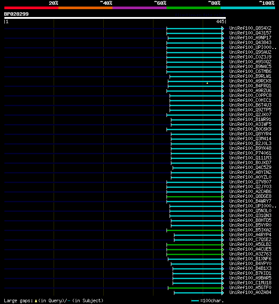This screenshot has width=279, height=304.
Task: Click the orange ~40% identity color segment
Action: (85, 8)
